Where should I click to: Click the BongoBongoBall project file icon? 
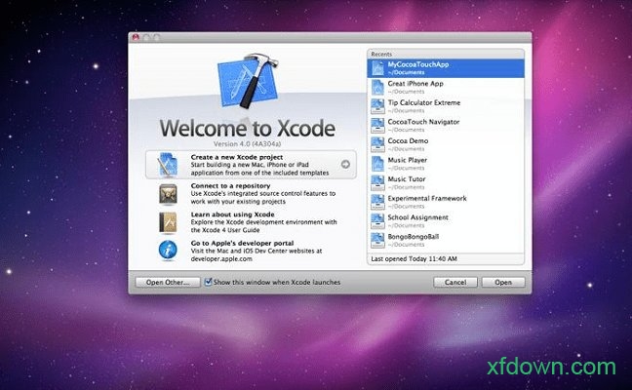tap(378, 240)
